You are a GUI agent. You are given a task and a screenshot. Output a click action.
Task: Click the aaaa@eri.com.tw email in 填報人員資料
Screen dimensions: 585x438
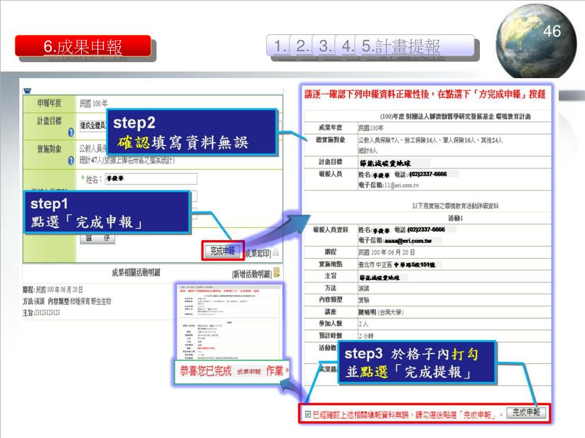[x=408, y=241]
